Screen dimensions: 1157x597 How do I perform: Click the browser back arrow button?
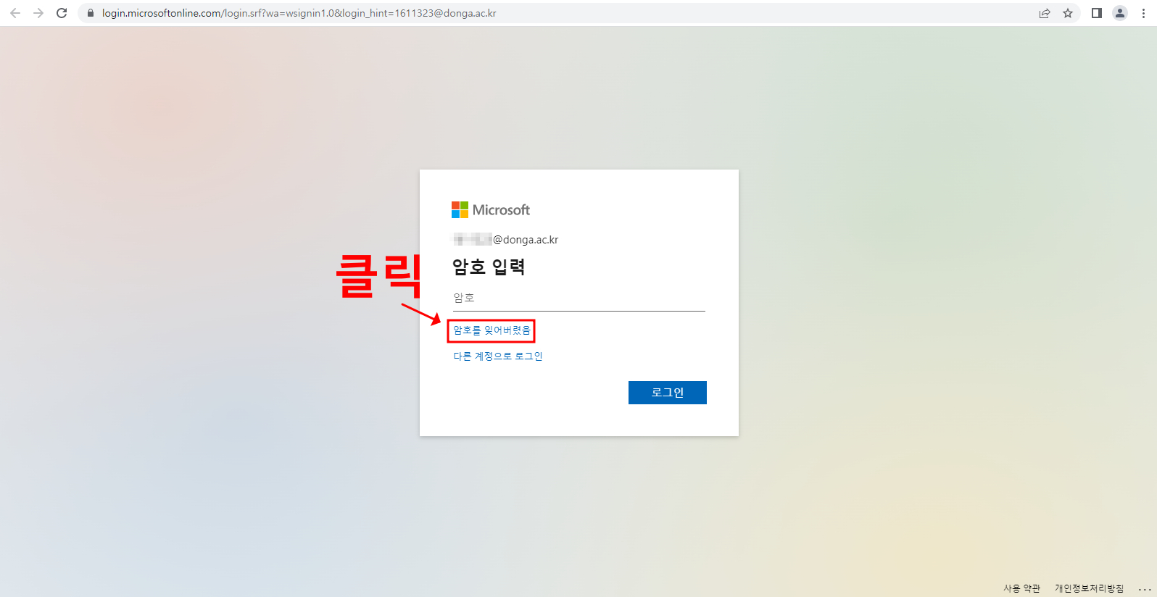pyautogui.click(x=15, y=13)
